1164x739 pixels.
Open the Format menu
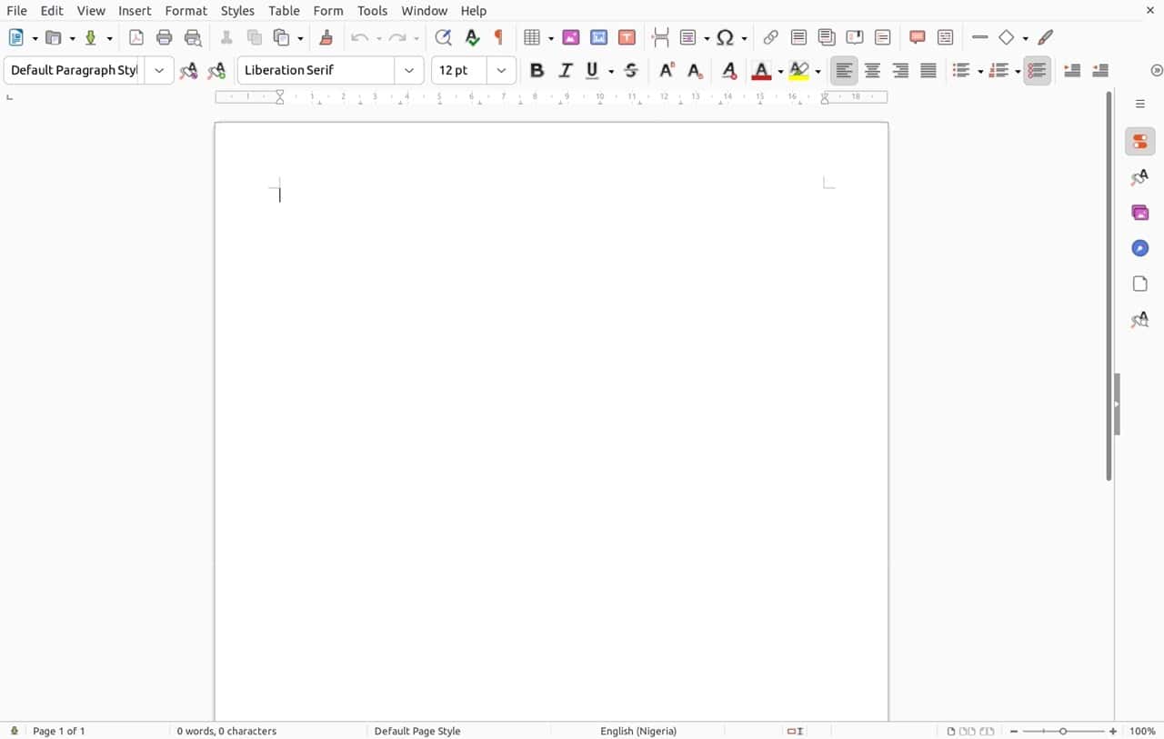coord(186,10)
